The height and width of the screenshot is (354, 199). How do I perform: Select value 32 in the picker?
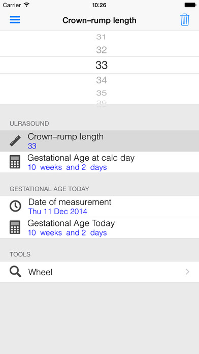click(x=101, y=50)
